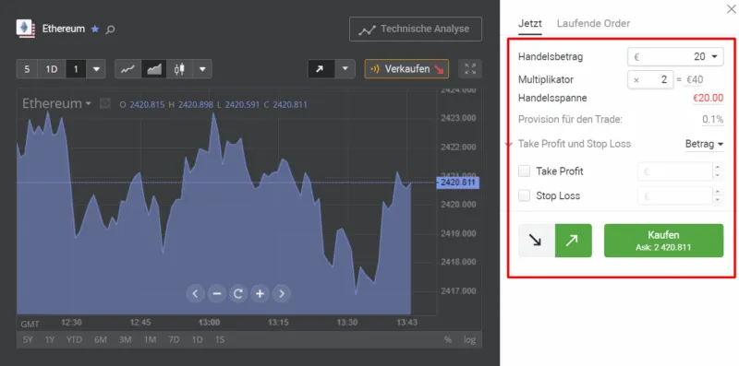The width and height of the screenshot is (739, 366).
Task: Favorite Ethereum with the star icon
Action: pos(95,30)
